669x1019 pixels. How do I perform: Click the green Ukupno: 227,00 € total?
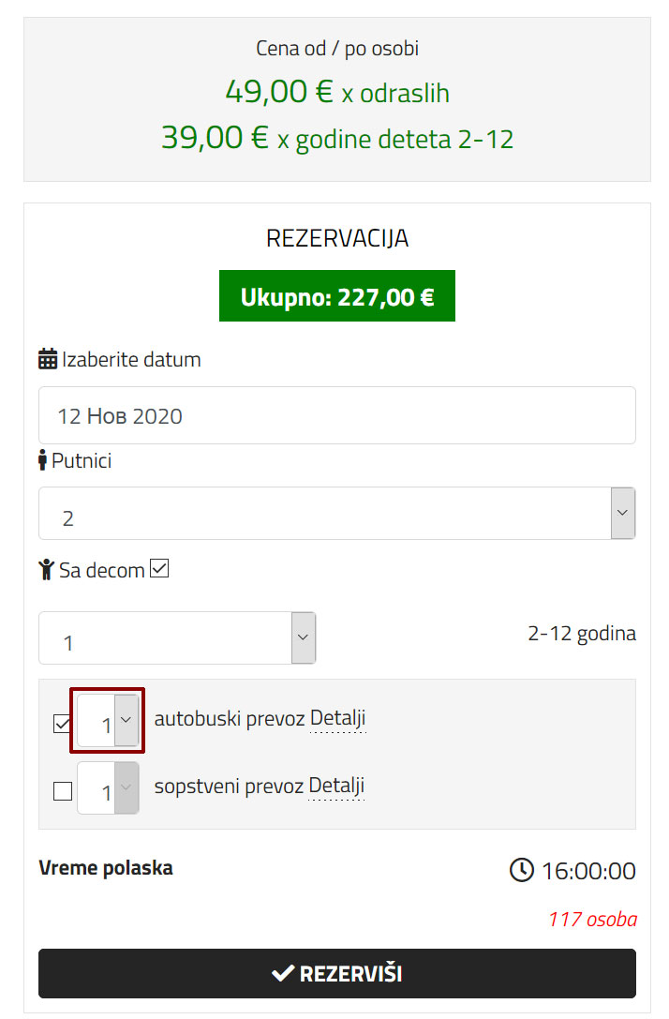tap(337, 297)
